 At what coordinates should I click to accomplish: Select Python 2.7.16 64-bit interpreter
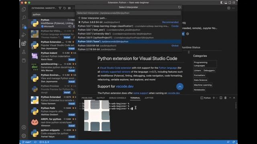[x=128, y=49]
